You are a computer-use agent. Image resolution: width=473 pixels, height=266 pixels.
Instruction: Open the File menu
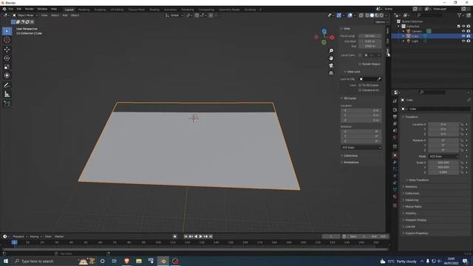(x=11, y=10)
